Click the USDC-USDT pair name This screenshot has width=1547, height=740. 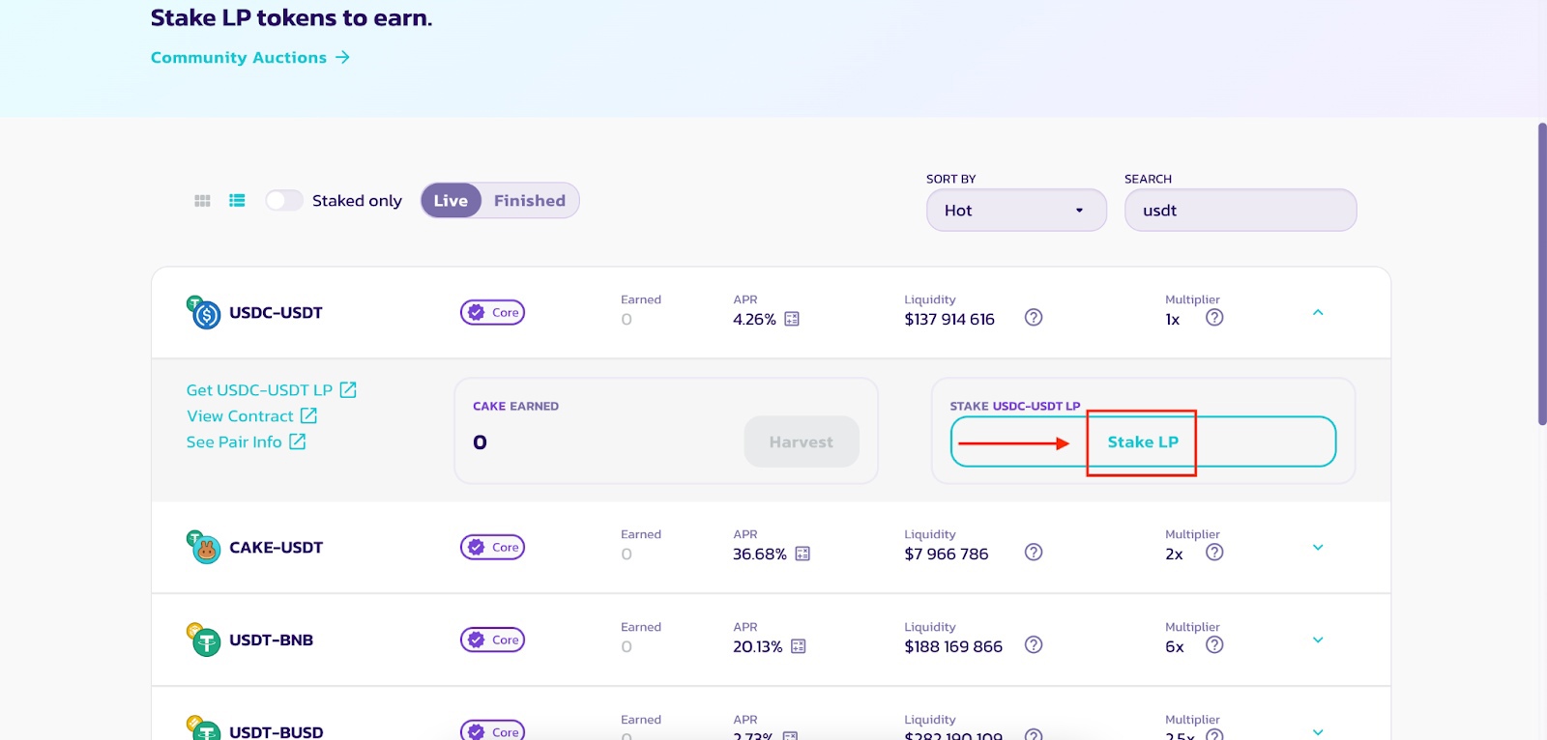[276, 313]
